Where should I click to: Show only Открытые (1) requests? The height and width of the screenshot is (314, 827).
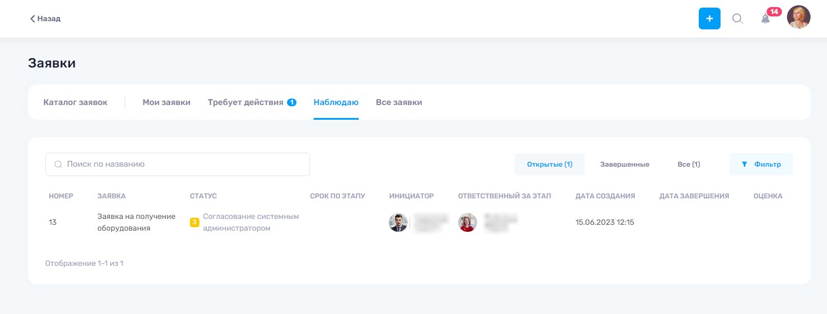549,164
